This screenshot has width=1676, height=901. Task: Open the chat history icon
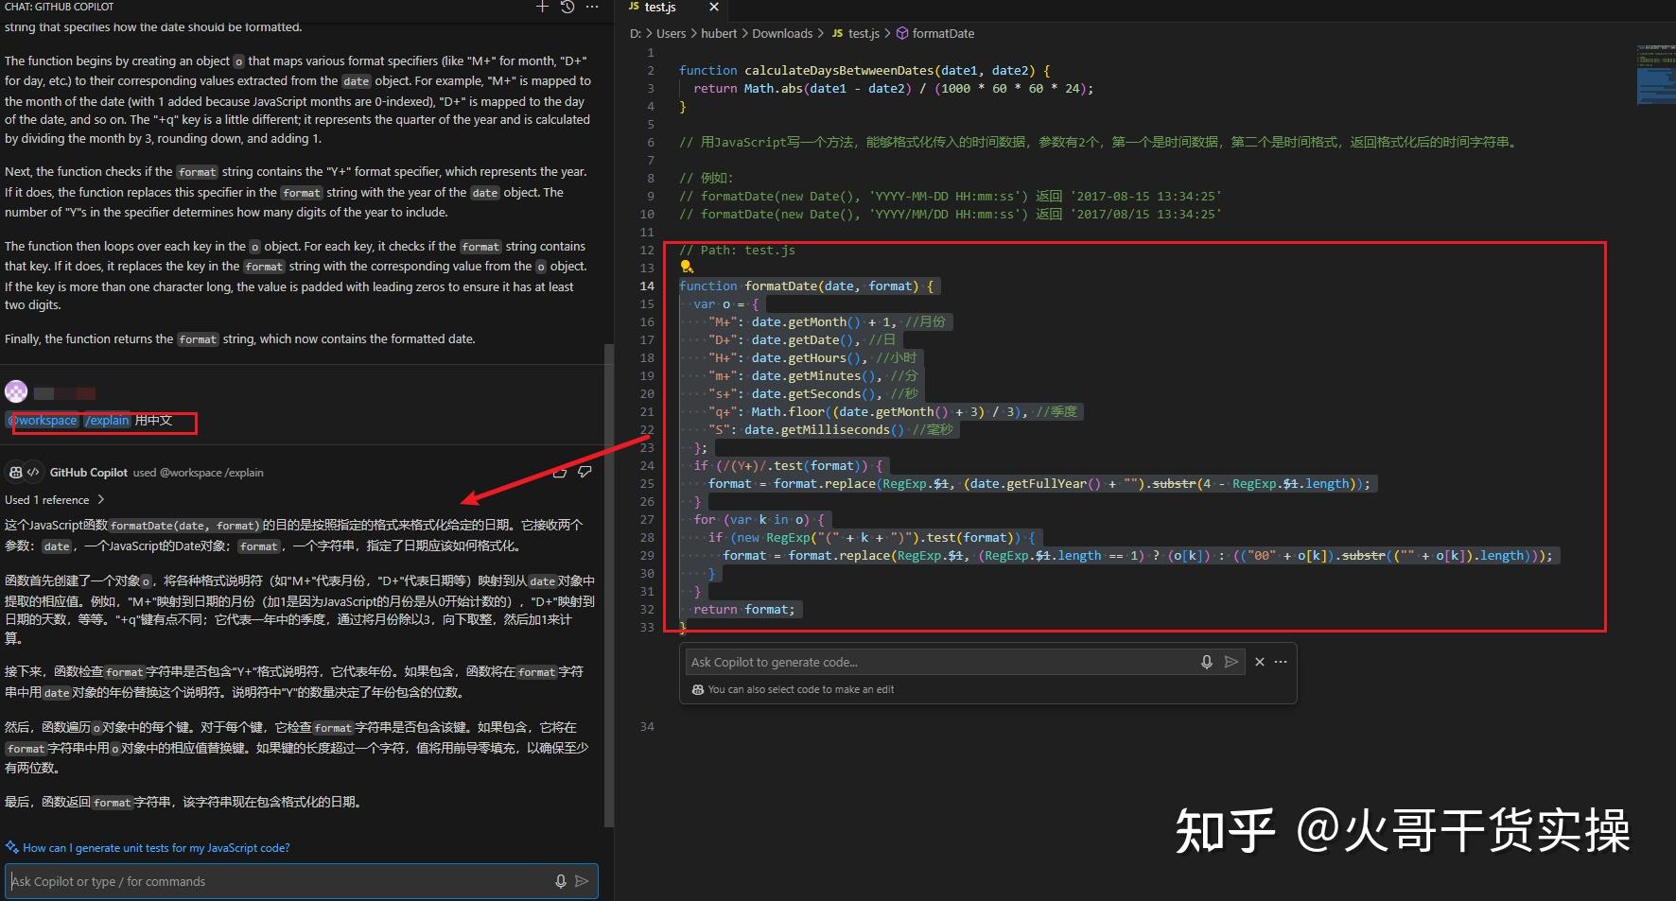pos(566,8)
